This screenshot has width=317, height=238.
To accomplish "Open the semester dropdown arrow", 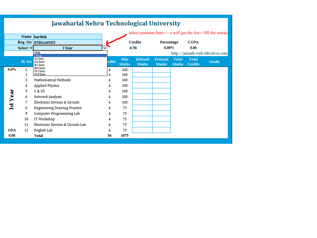I will (x=105, y=48).
